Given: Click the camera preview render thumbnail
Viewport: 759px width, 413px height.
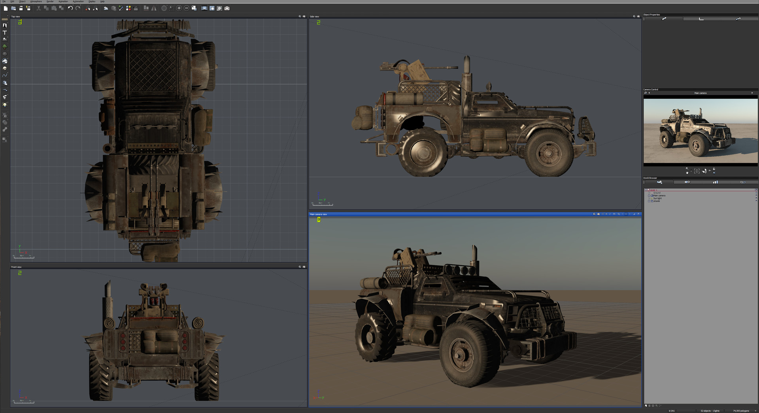Looking at the screenshot, I should (700, 131).
